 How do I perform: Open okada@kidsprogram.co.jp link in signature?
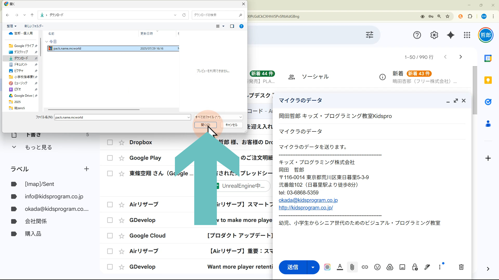308,200
